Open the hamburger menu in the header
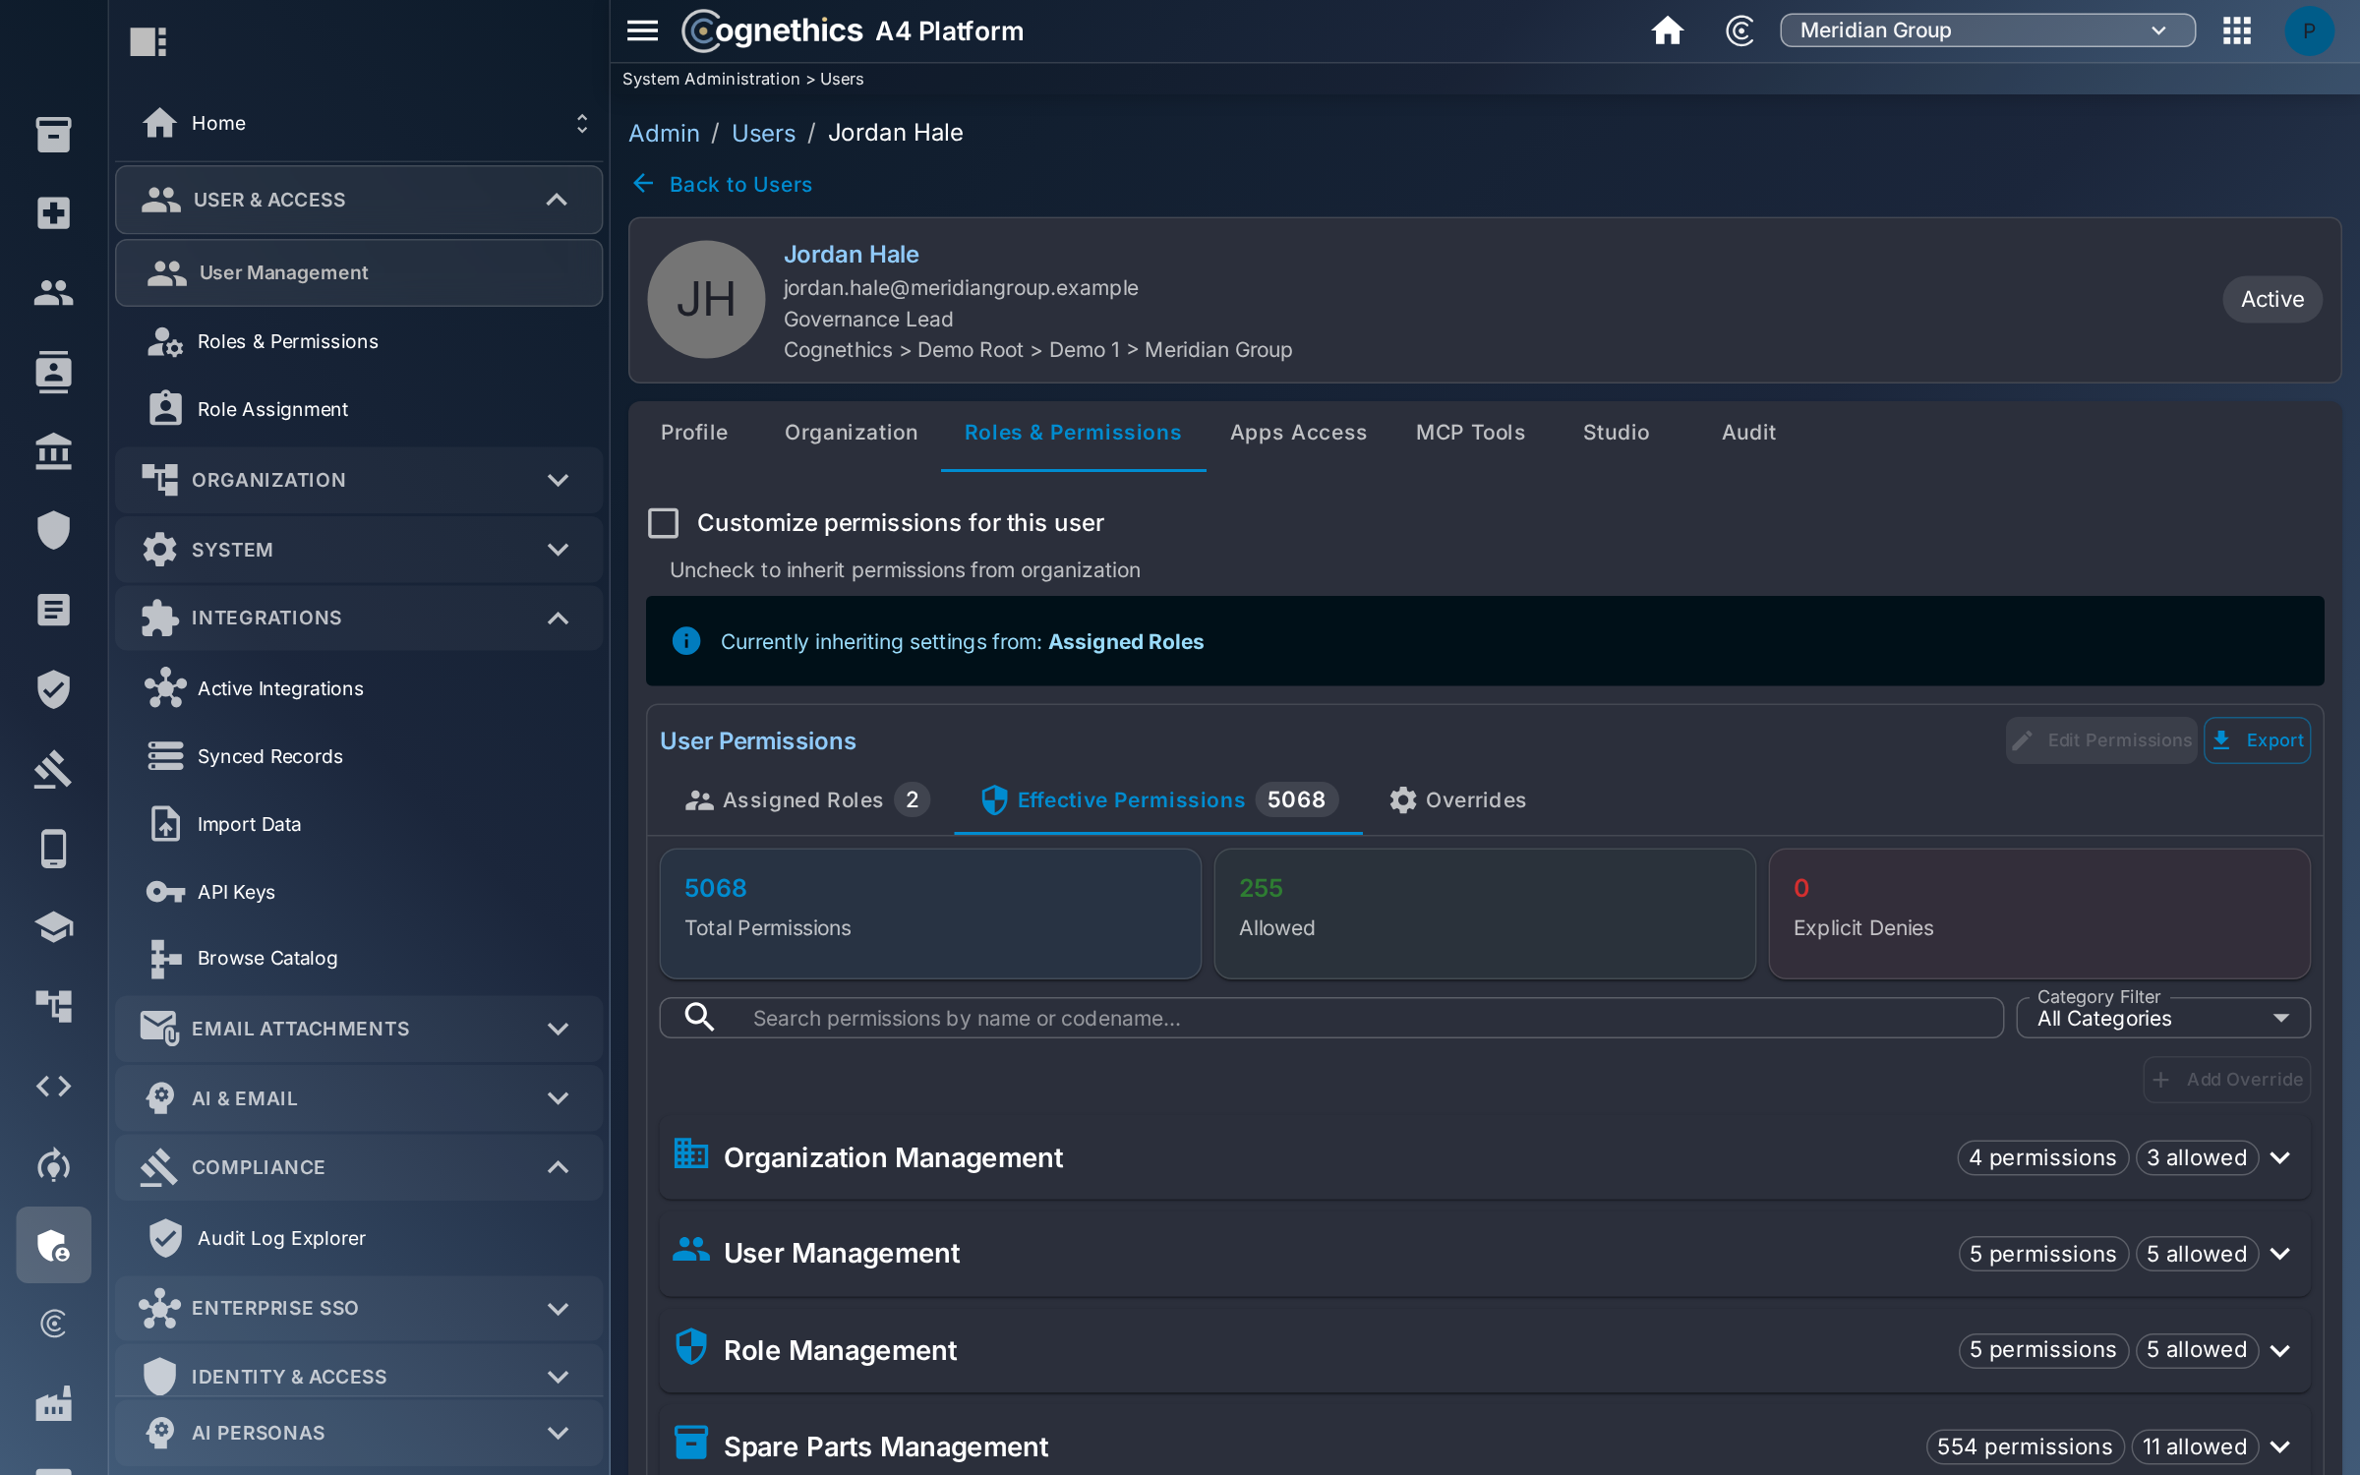The width and height of the screenshot is (2360, 1475). coord(642,30)
